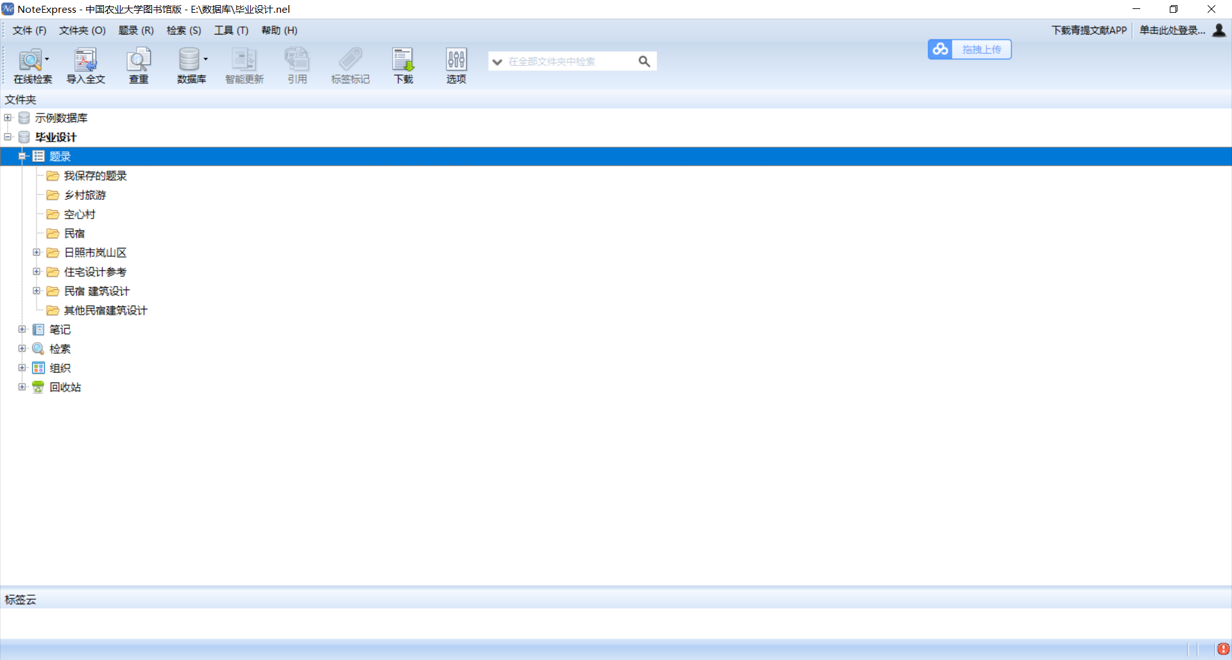Screen dimensions: 1232x660
Task: Expand the 日照市岚山区 folder
Action: coord(37,252)
